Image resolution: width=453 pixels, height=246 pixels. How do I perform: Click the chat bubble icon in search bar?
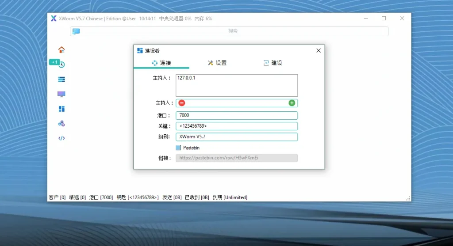(76, 31)
